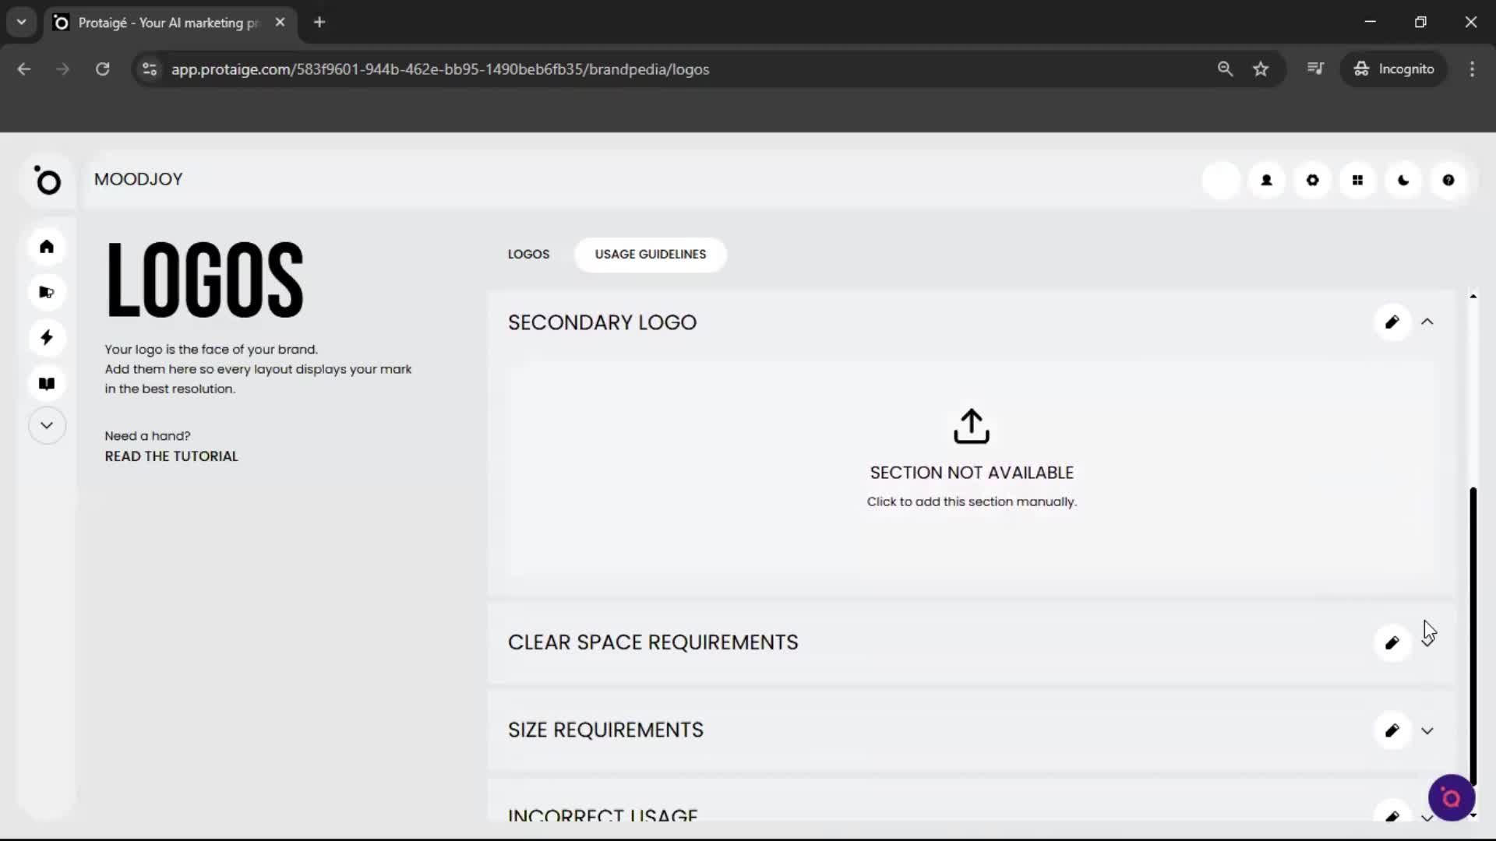The image size is (1496, 841).
Task: Open the Home sidebar icon
Action: pyautogui.click(x=47, y=246)
